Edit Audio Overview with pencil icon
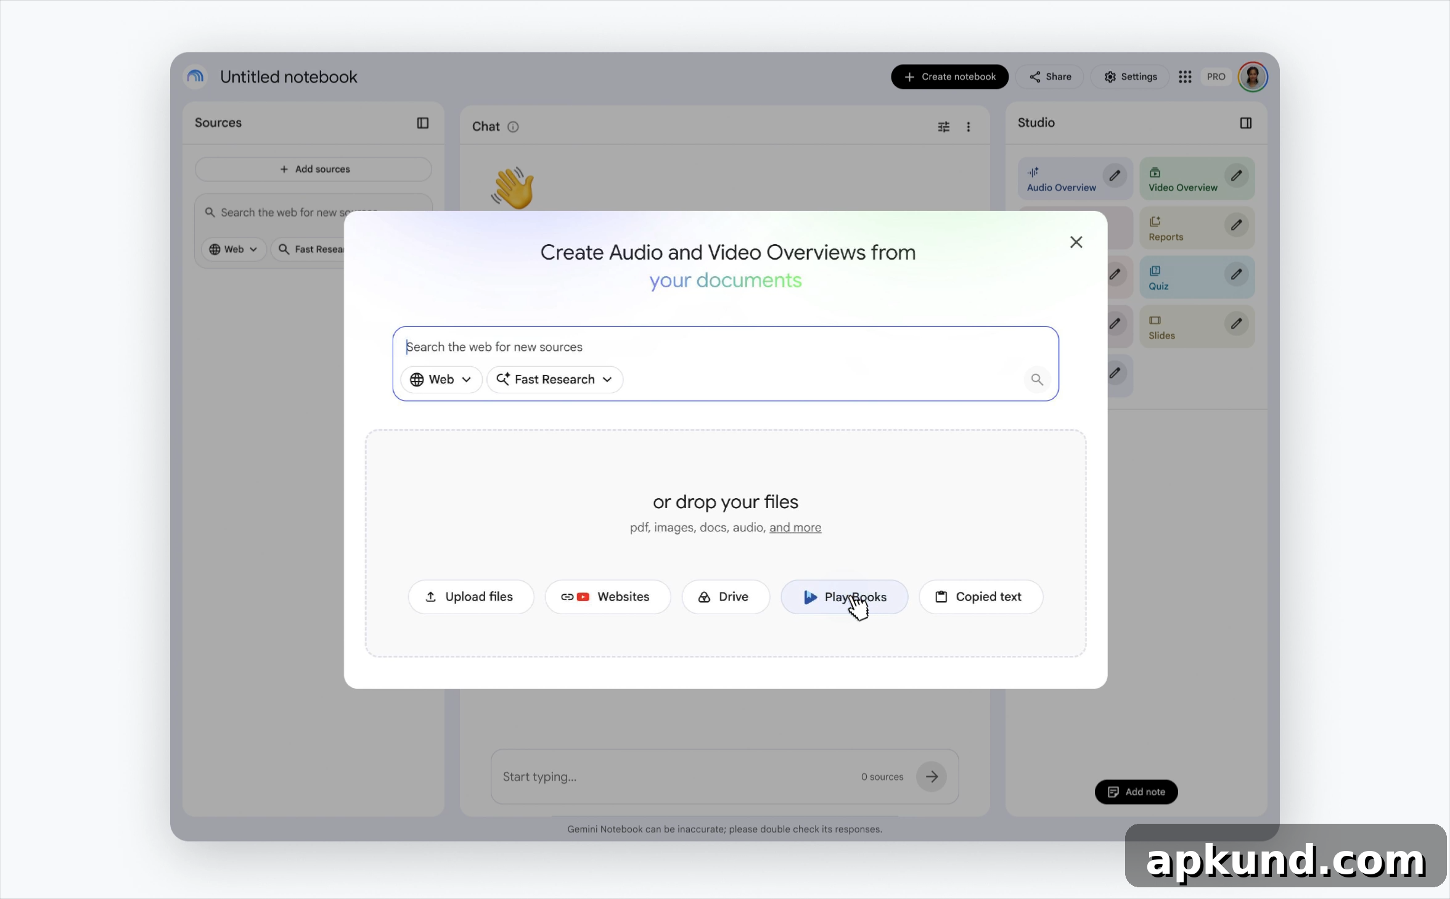This screenshot has height=899, width=1450. (x=1115, y=176)
